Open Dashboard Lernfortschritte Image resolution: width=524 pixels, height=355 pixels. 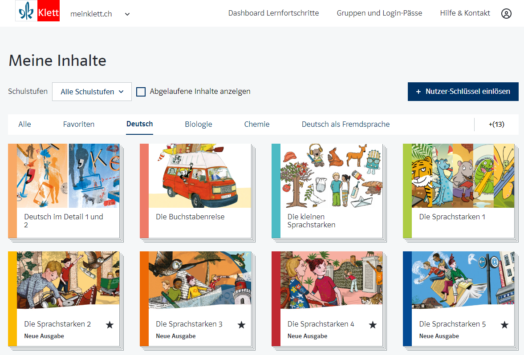tap(273, 13)
